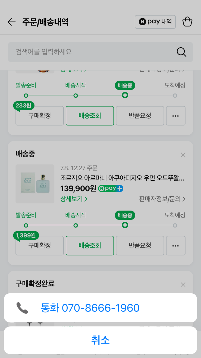Cancel the call sheet with 취소
The image size is (201, 358).
[100, 340]
